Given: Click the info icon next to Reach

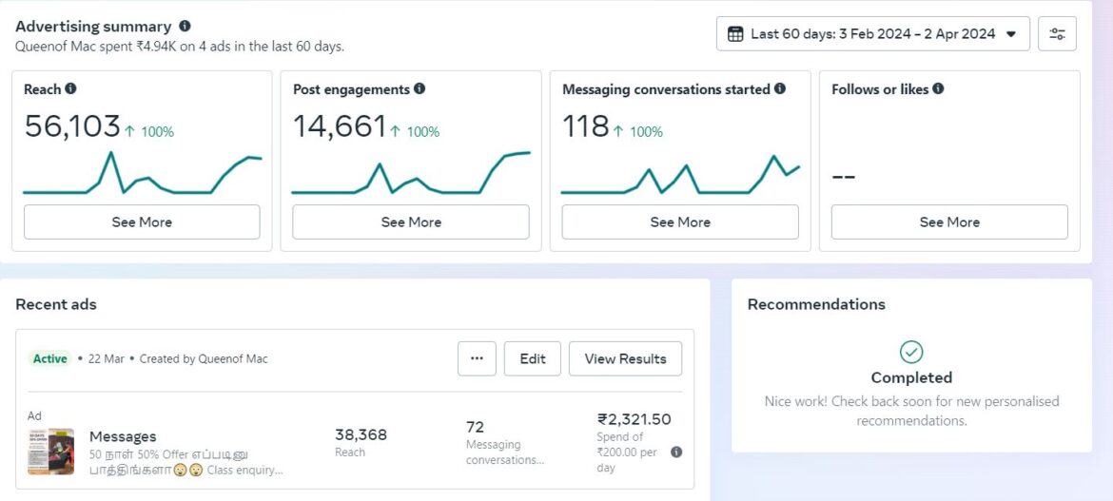Looking at the screenshot, I should click(x=70, y=89).
